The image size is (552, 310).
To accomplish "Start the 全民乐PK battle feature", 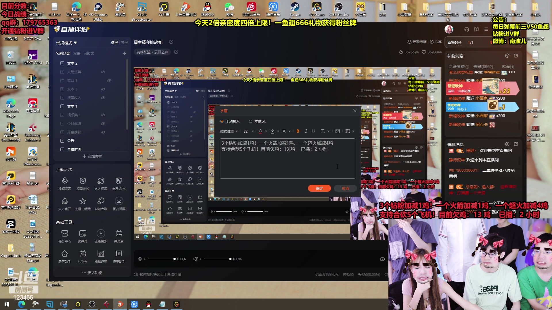I will pyautogui.click(x=119, y=184).
